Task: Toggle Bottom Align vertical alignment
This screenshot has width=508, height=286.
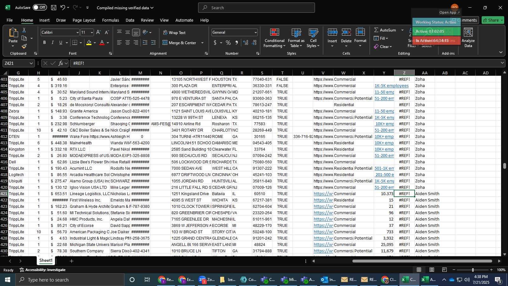Action: 136,32
